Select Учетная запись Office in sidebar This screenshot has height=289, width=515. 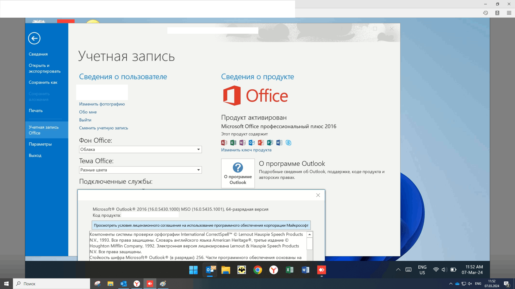[x=46, y=130]
